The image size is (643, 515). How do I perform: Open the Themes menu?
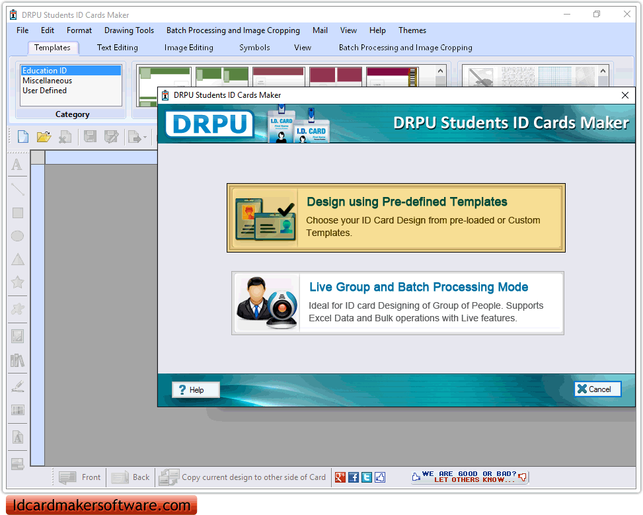412,30
